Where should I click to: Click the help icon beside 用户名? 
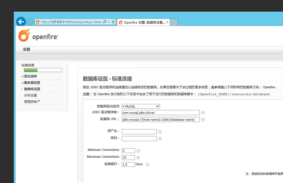pos(160,132)
